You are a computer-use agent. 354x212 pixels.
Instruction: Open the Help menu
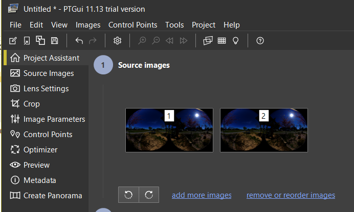pos(232,25)
